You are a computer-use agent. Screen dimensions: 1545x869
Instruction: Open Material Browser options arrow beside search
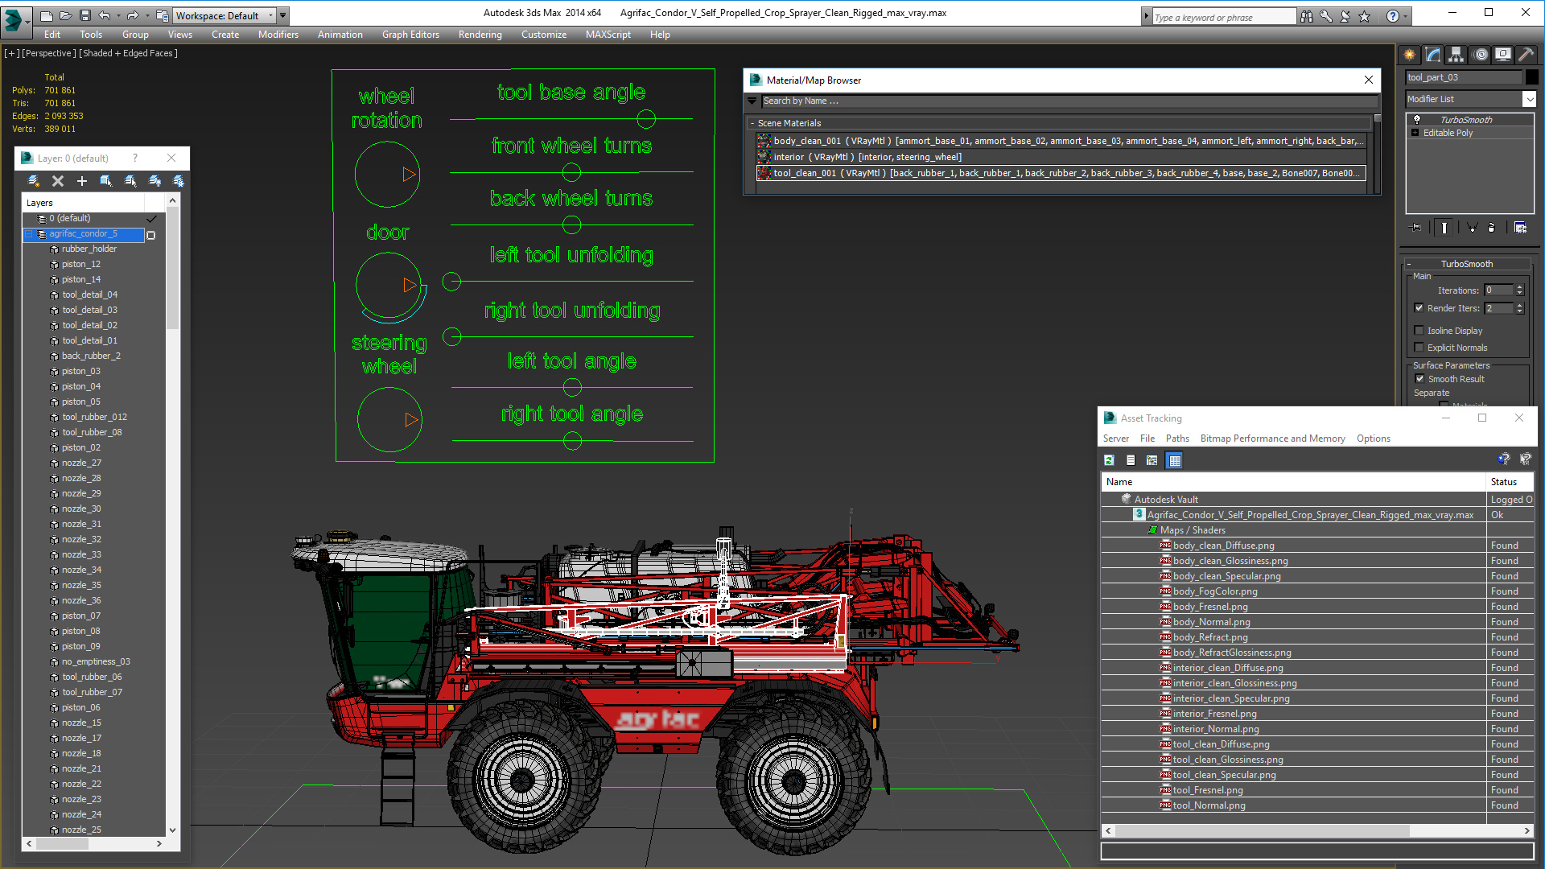tap(752, 101)
